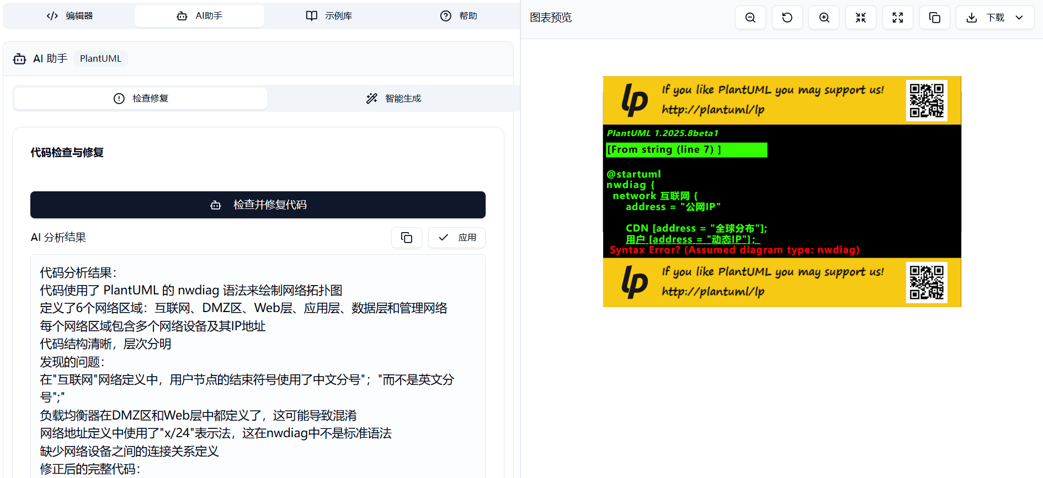
Task: Switch to the 智能生成 sub-tab
Action: [x=393, y=98]
